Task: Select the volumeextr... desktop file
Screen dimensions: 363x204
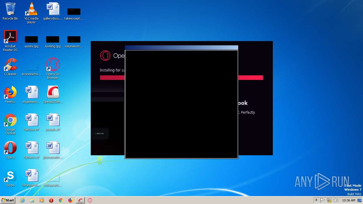Action: click(x=74, y=42)
